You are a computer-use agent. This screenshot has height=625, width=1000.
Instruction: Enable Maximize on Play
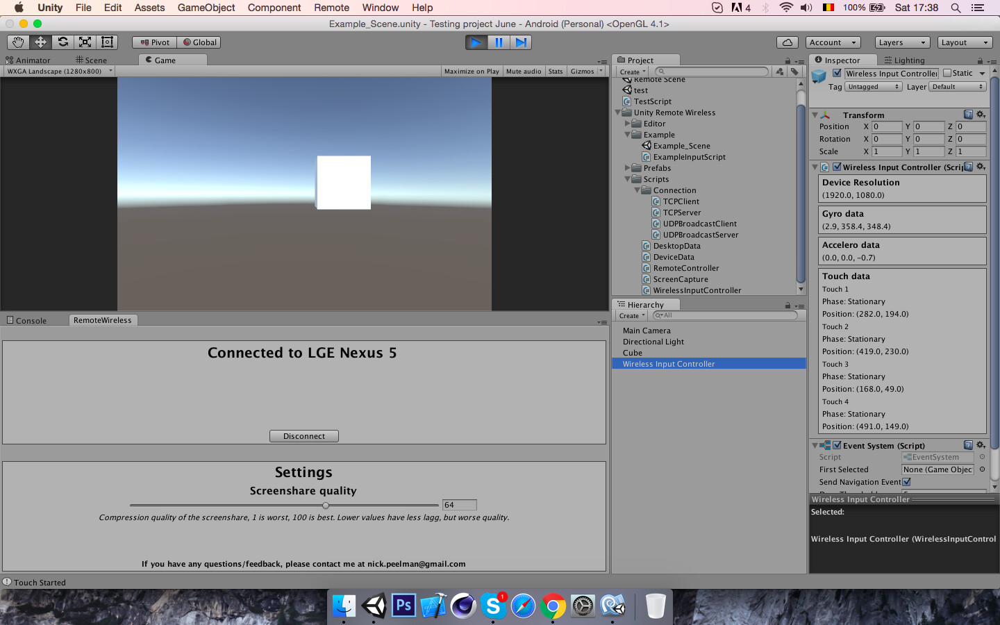[x=471, y=71]
